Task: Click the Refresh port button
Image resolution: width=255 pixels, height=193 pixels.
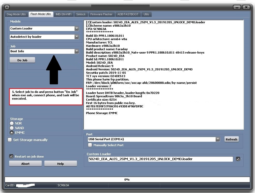Action: point(231,139)
